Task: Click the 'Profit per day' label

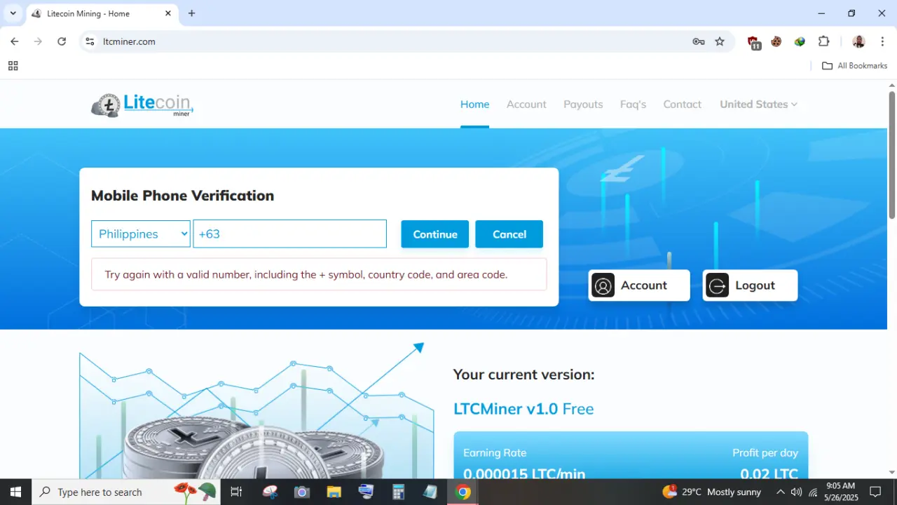Action: click(765, 453)
